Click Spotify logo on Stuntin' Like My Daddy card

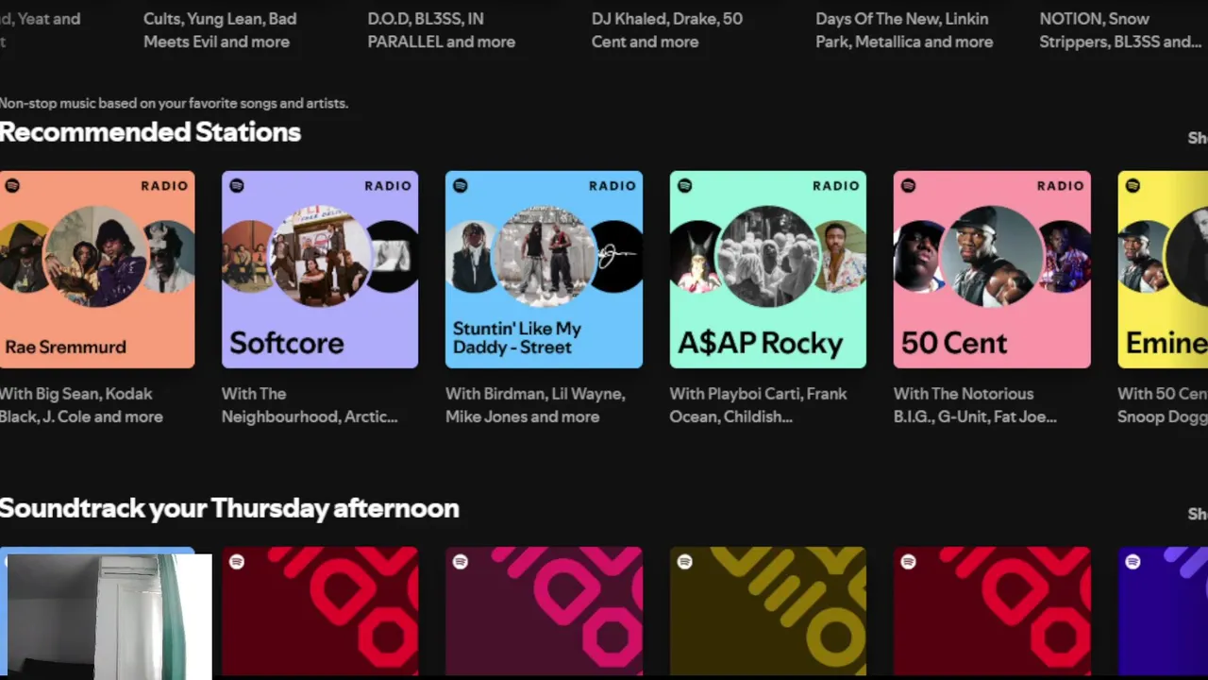(461, 186)
